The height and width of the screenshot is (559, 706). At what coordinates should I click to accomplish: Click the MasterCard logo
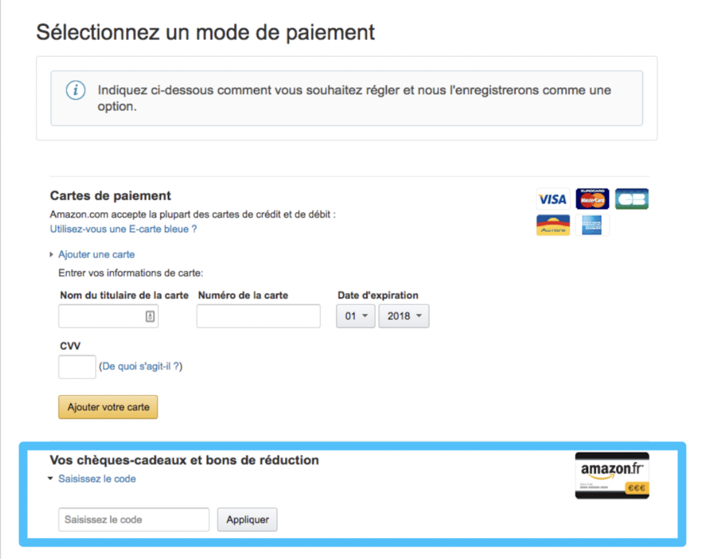tap(592, 199)
